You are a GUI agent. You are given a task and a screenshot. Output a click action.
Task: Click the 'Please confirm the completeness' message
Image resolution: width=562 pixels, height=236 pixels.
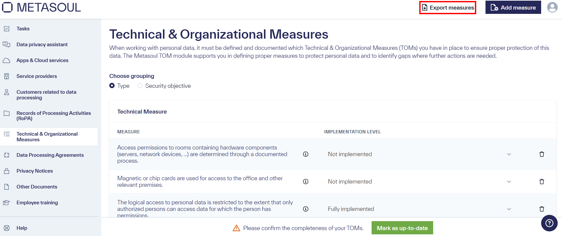303,228
